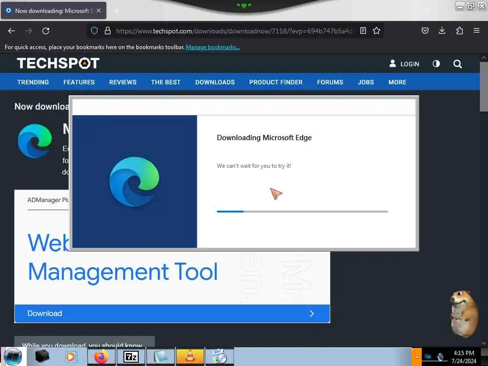
Task: Click the Edge logo on TechSpot page
Action: 35,141
